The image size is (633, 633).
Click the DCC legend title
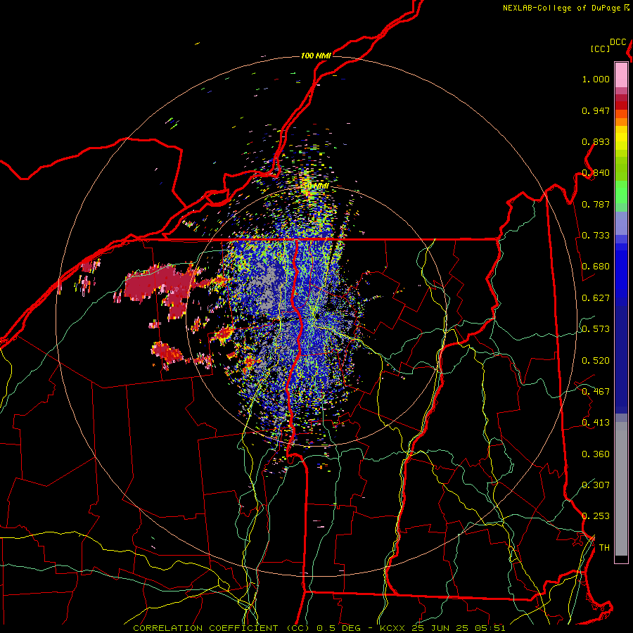tap(618, 42)
